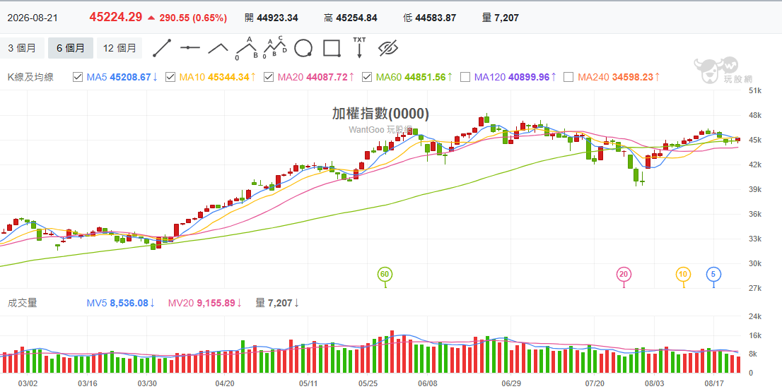Select the trend line drawing tool
Viewport: 782px width, 389px height.
tap(162, 48)
